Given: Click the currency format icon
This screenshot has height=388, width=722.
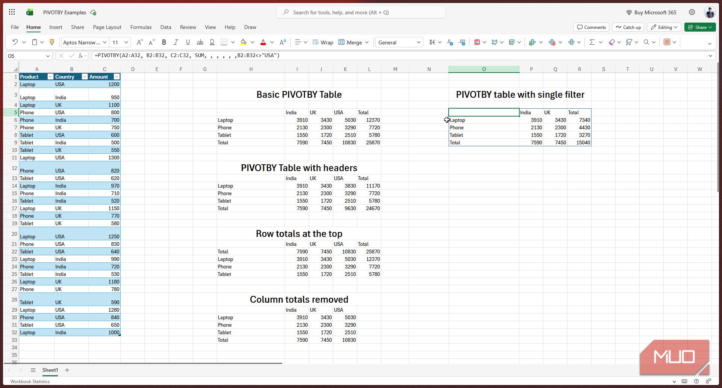Looking at the screenshot, I should click(432, 42).
